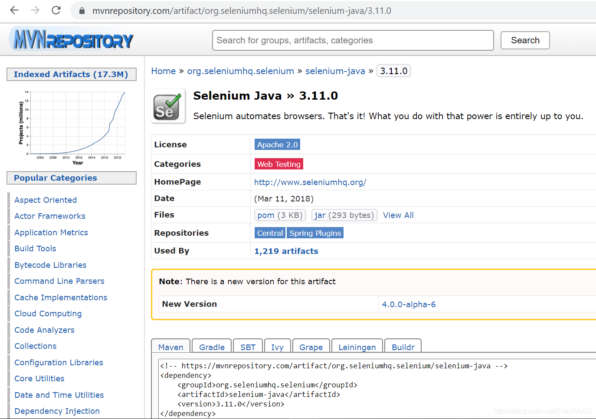This screenshot has height=419, width=596.
Task: Click the Web Testing category tag
Action: click(x=278, y=164)
